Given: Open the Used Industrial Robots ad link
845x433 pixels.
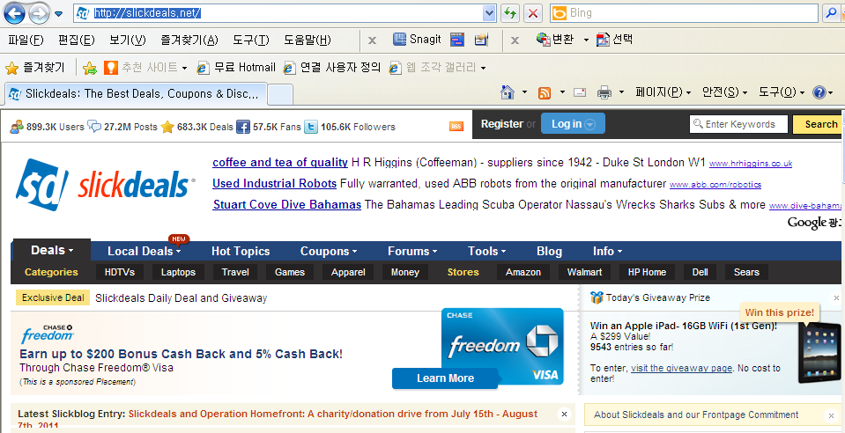Looking at the screenshot, I should (274, 184).
